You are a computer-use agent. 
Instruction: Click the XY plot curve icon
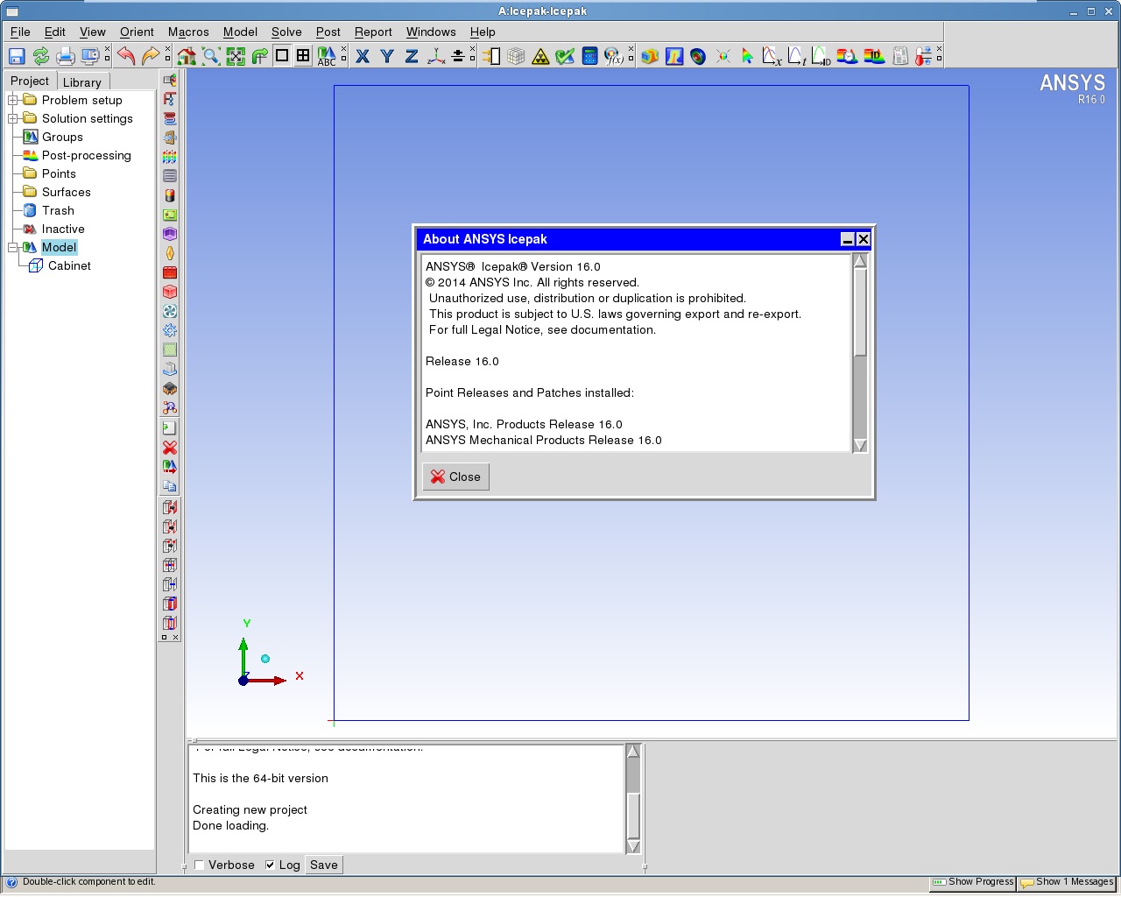(x=772, y=56)
